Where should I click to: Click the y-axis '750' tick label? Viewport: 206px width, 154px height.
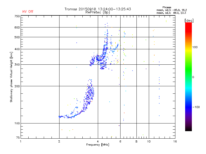(17, 16)
